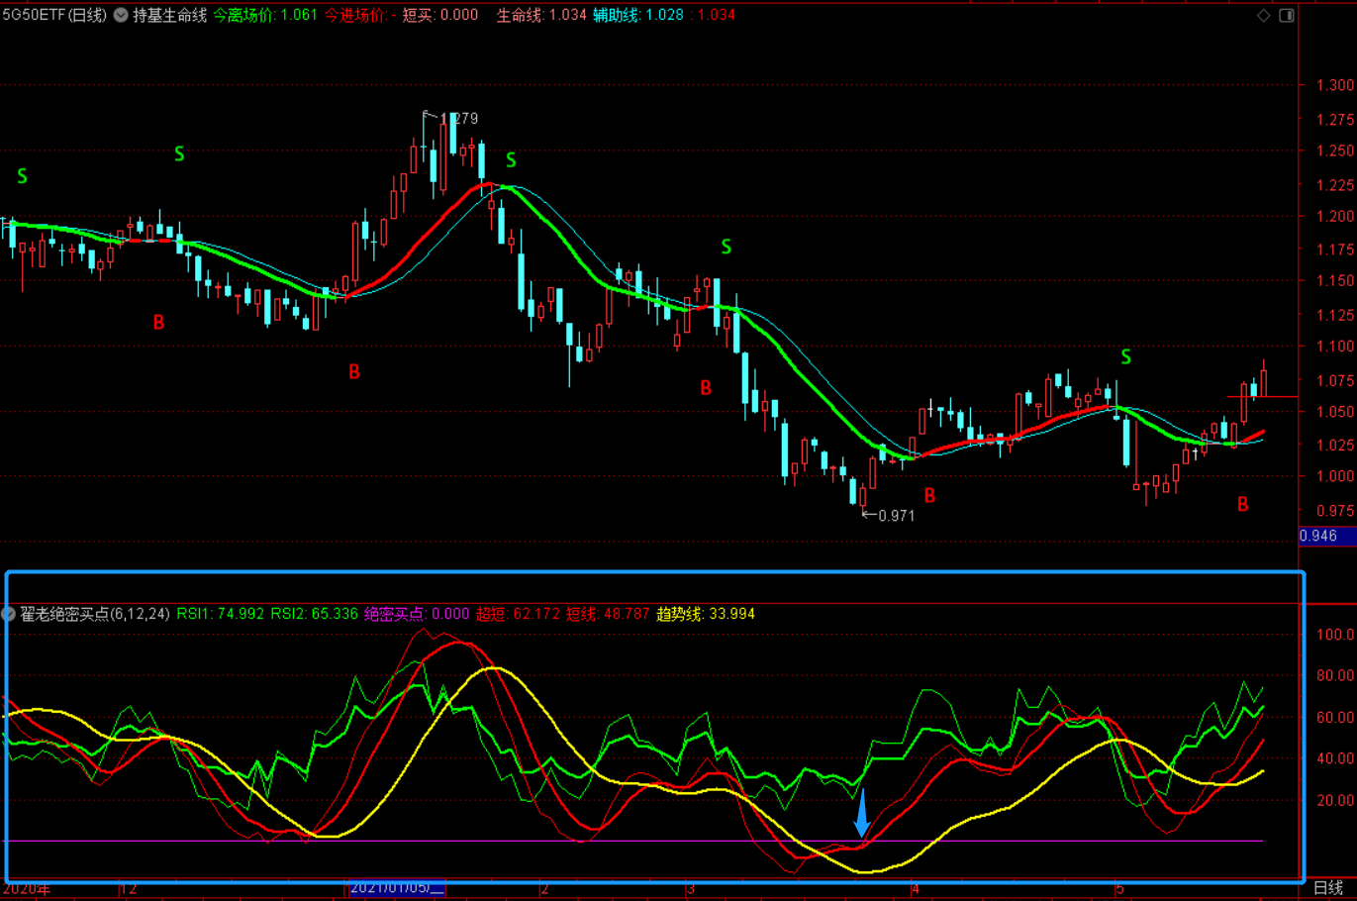
Task: Click the 100.0 level on indicator axis
Action: coord(1335,635)
